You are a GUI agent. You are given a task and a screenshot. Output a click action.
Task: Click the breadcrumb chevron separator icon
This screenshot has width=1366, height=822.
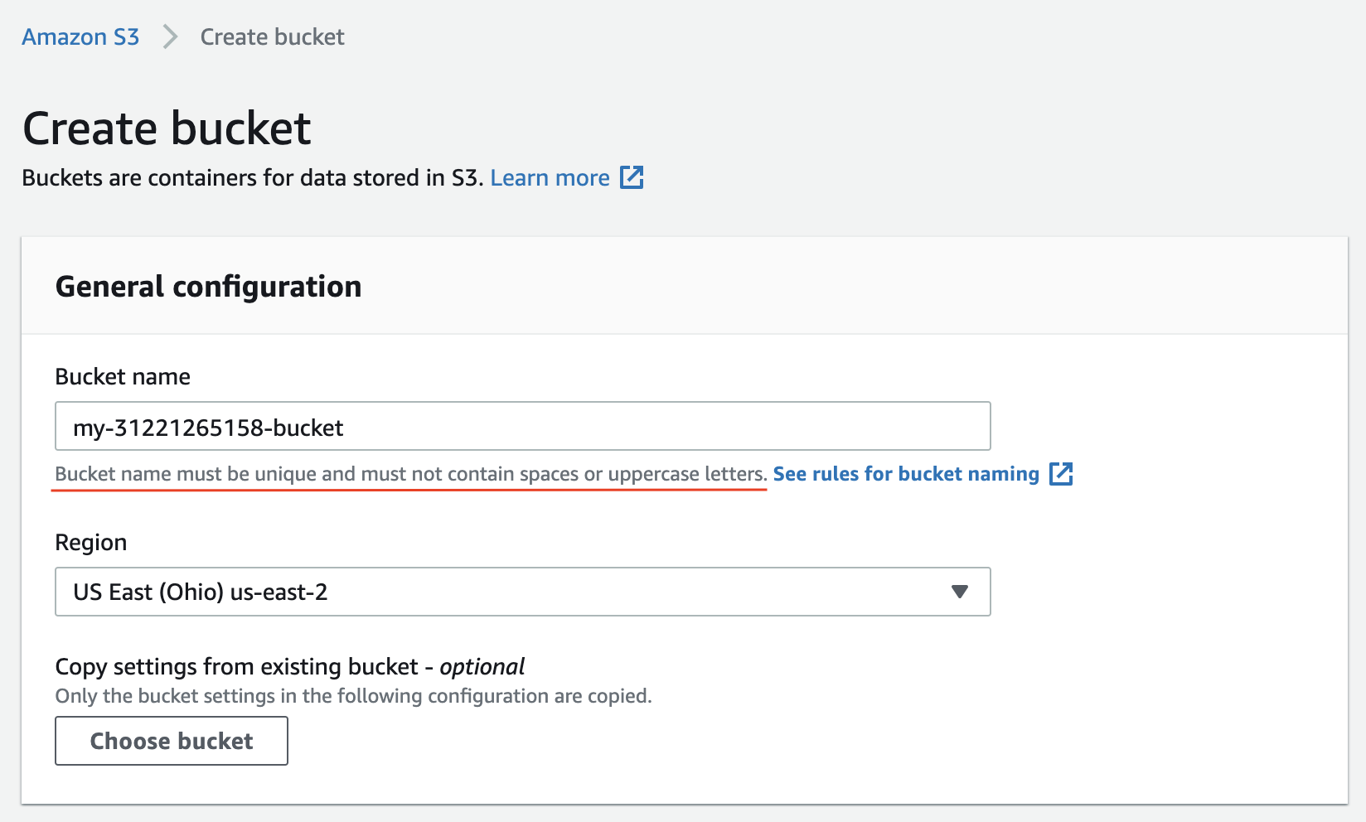[x=170, y=37]
